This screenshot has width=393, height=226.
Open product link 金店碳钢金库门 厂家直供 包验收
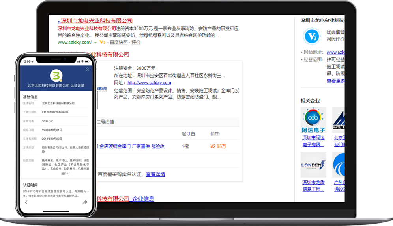click(132, 146)
